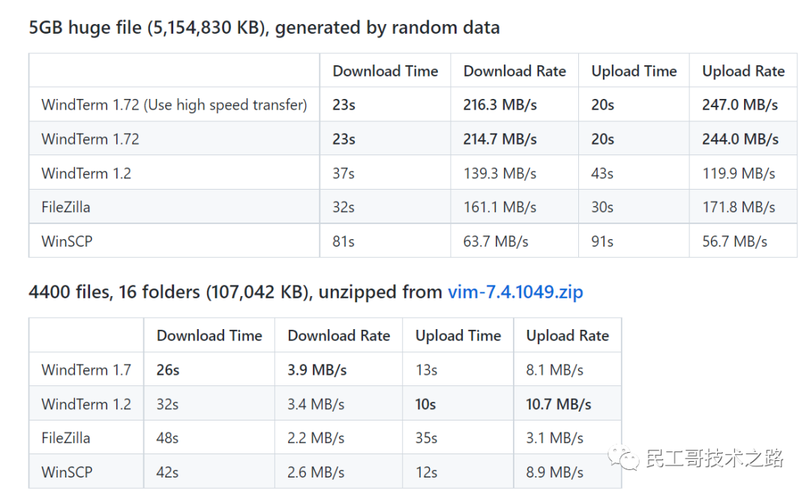Click the WindTerm 1.72 high speed transfer row label
The image size is (810, 494).
[174, 105]
